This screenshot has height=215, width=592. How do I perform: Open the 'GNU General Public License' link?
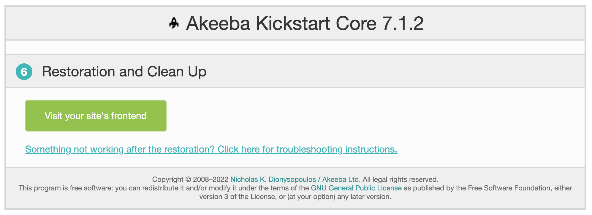356,188
